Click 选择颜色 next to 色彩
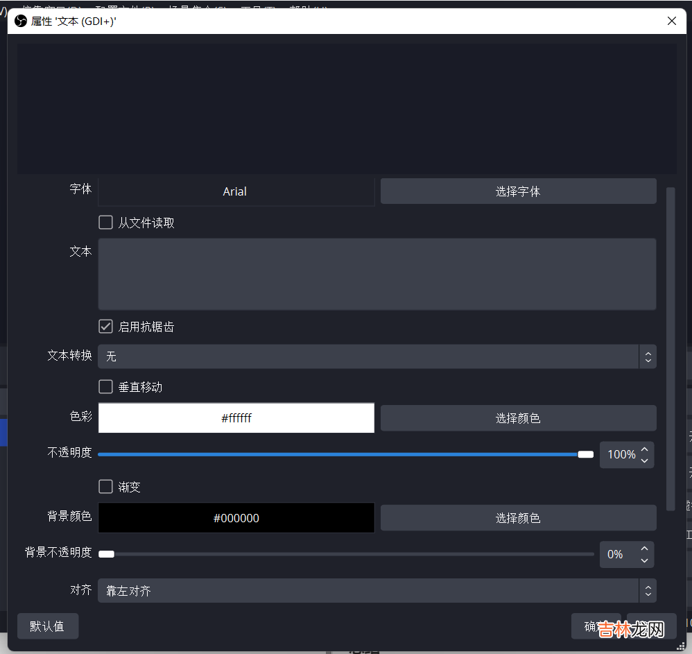The height and width of the screenshot is (654, 692). coord(518,418)
